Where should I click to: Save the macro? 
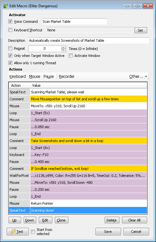click(x=108, y=232)
